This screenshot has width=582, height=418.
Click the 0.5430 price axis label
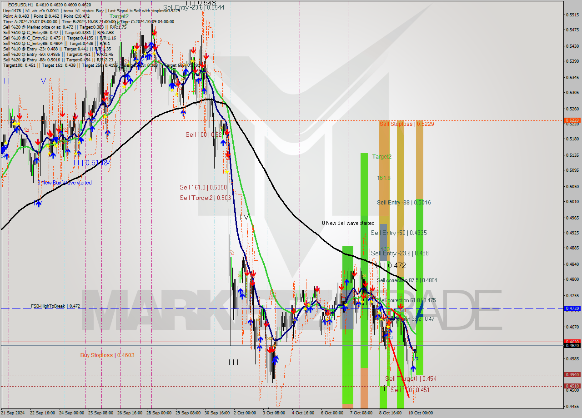click(x=573, y=46)
